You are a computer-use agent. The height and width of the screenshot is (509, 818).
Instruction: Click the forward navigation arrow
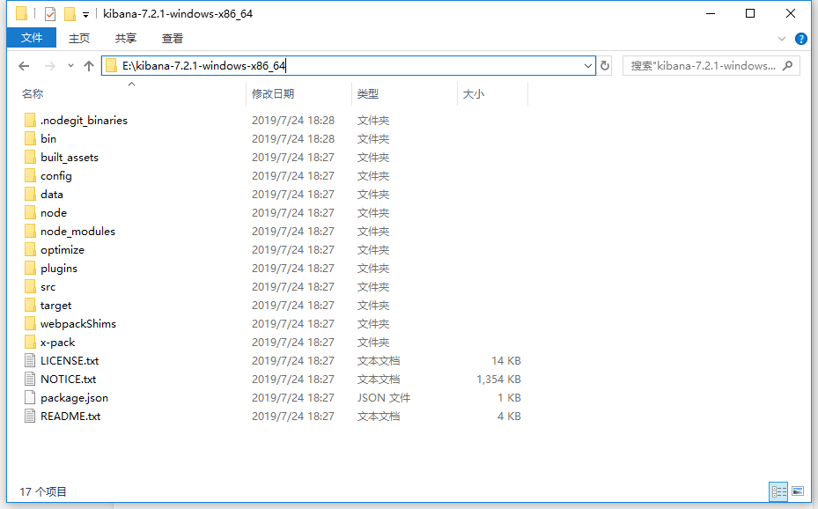pos(49,66)
